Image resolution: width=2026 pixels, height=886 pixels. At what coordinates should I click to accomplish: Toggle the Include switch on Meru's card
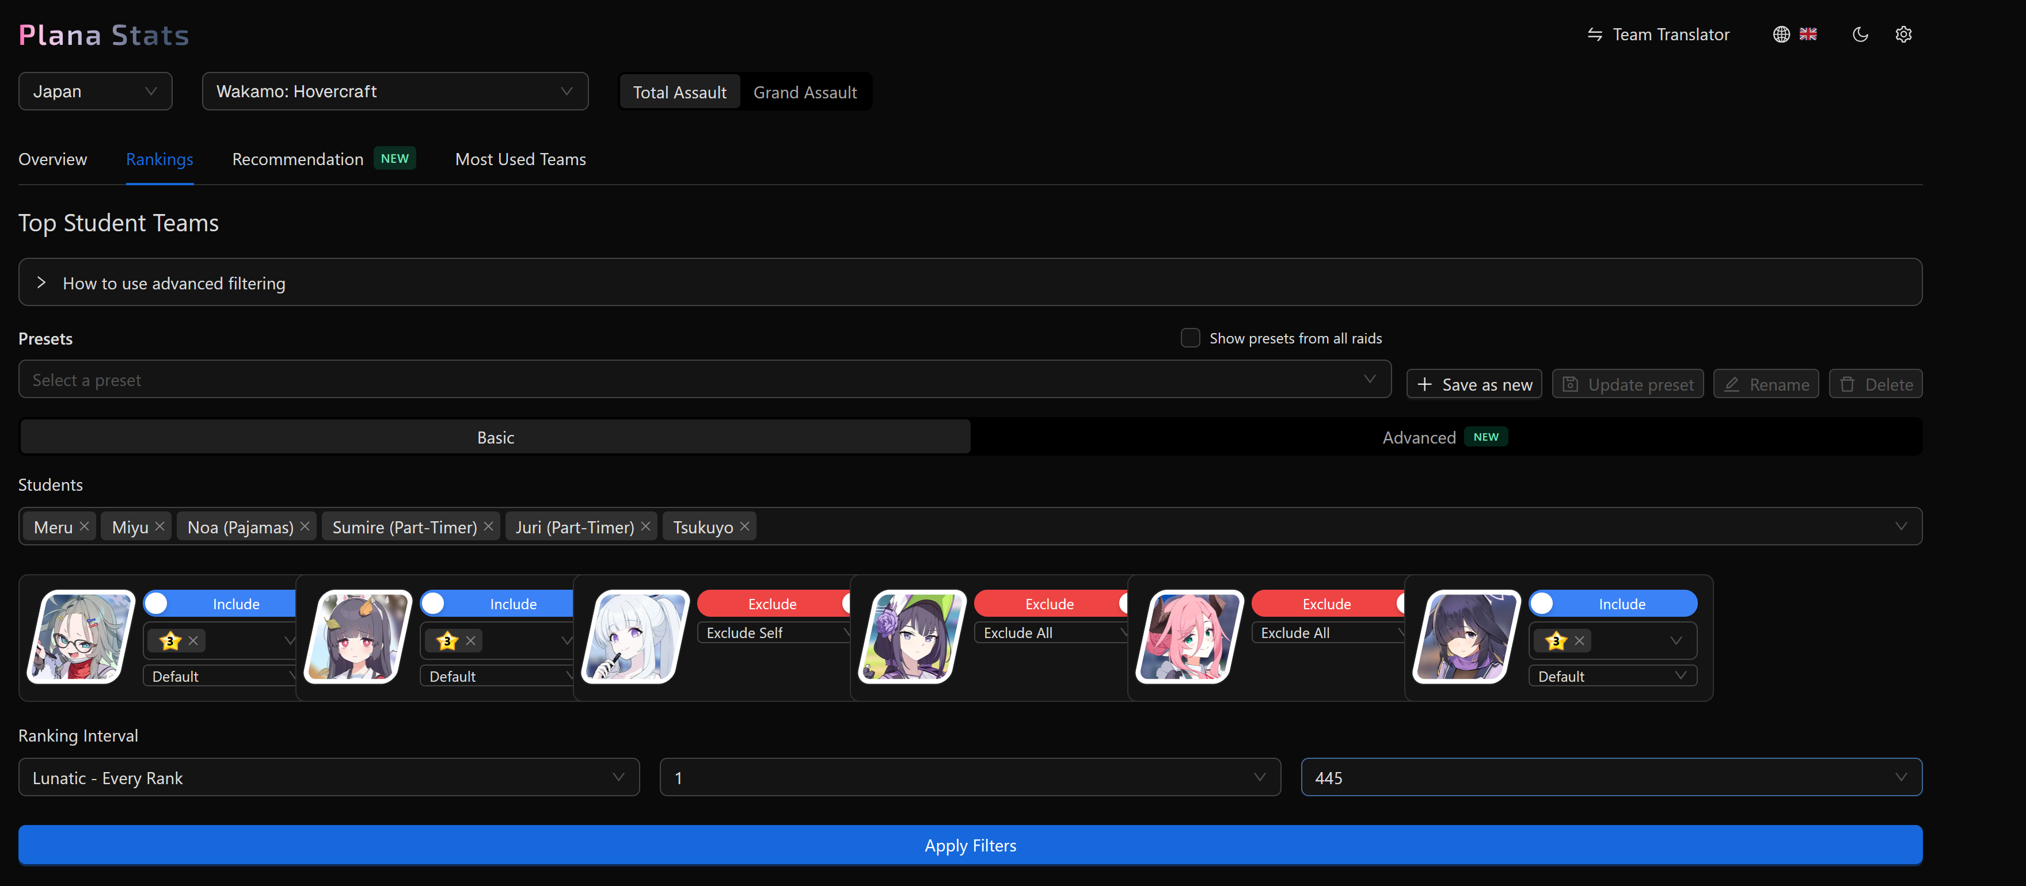(219, 603)
